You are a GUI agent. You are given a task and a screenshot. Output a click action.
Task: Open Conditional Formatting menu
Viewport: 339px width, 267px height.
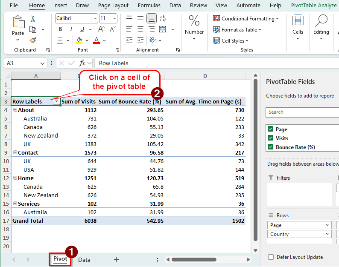246,19
